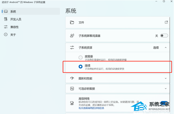This screenshot has width=174, height=114.
Task: Click the 开发人员 tools icon in sidebar
Action: (6, 19)
